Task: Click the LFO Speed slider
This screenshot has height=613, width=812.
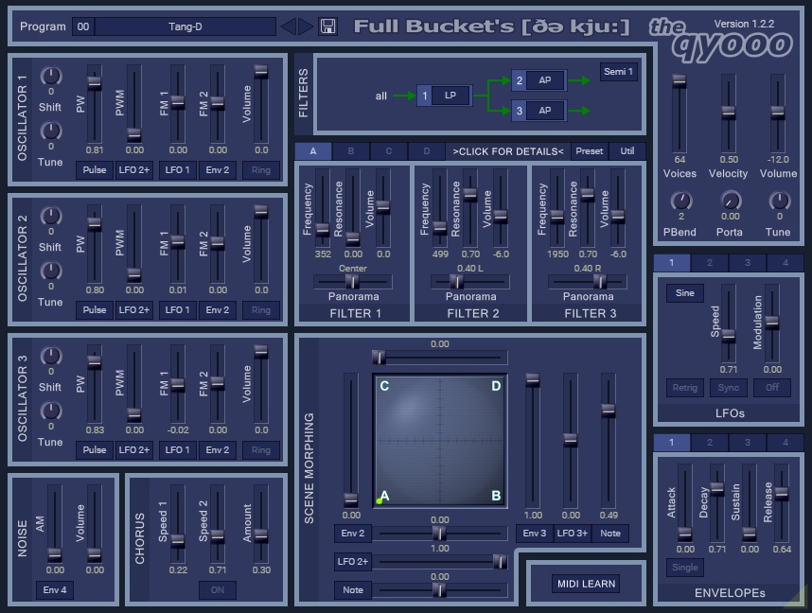Action: coord(728,324)
